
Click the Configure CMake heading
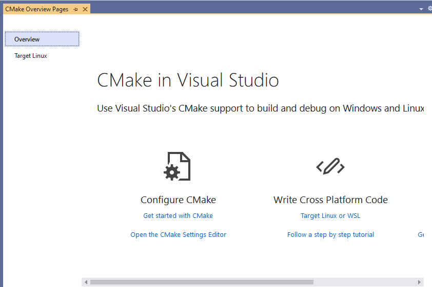click(178, 200)
